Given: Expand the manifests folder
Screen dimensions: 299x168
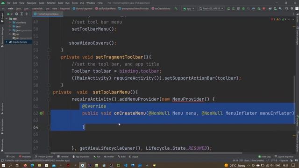Looking at the screenshot, I should pos(10,22).
